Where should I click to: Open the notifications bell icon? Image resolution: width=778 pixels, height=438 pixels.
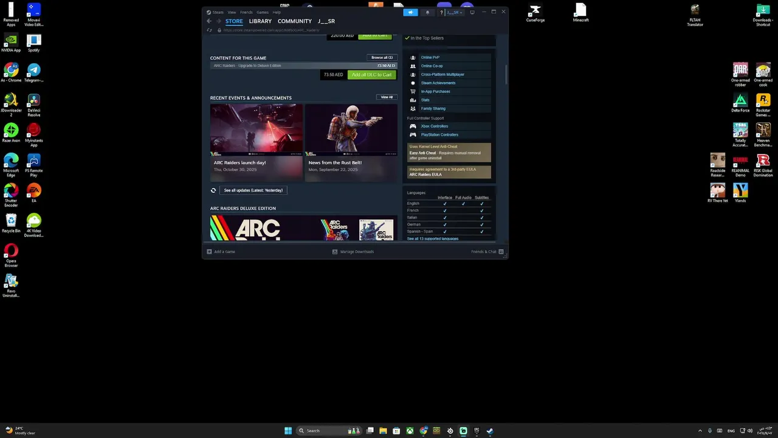click(427, 12)
